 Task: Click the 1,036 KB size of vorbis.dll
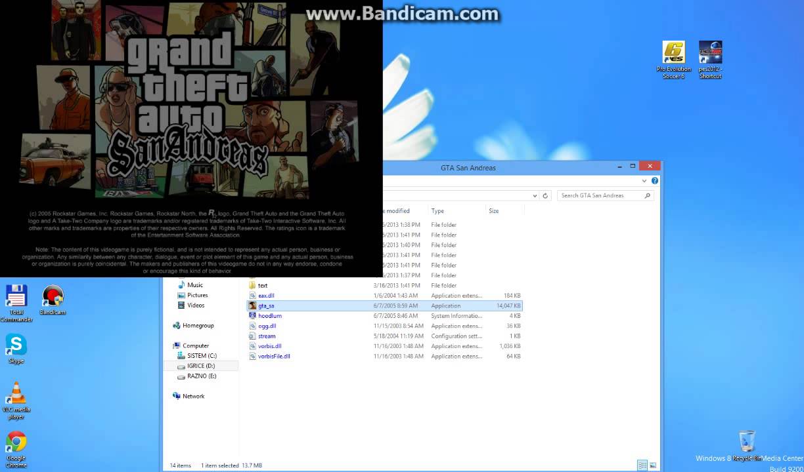510,346
